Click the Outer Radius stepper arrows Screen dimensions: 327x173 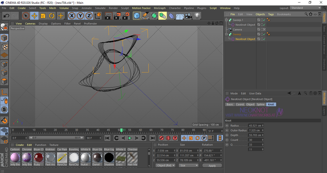click(263, 131)
